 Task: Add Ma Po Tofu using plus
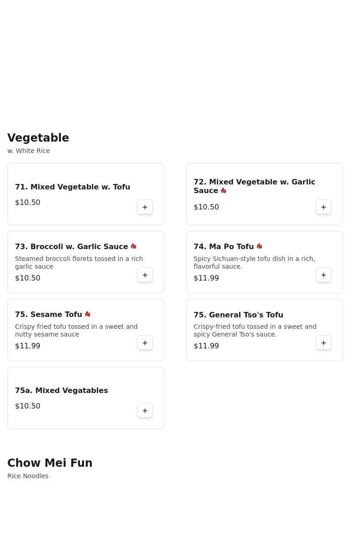324,275
